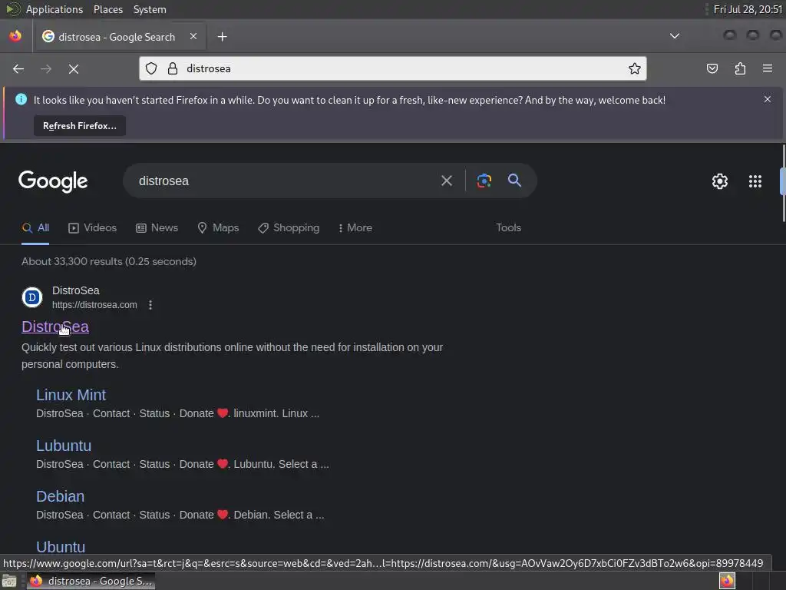Open the Google apps grid
786x590 pixels.
pos(755,181)
